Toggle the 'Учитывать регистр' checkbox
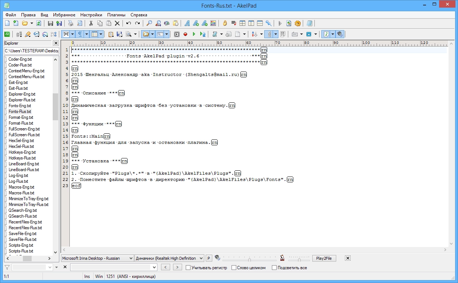This screenshot has width=458, height=283. coord(188,268)
